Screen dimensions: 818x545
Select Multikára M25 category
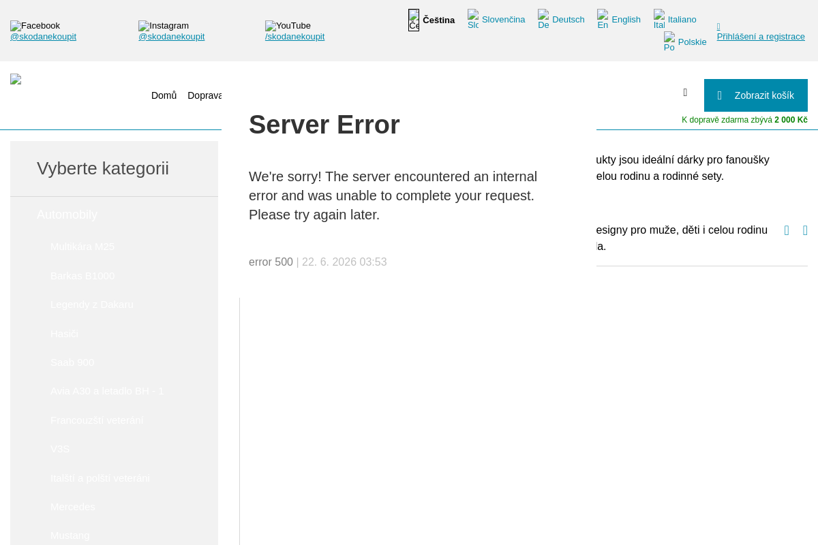(x=82, y=247)
